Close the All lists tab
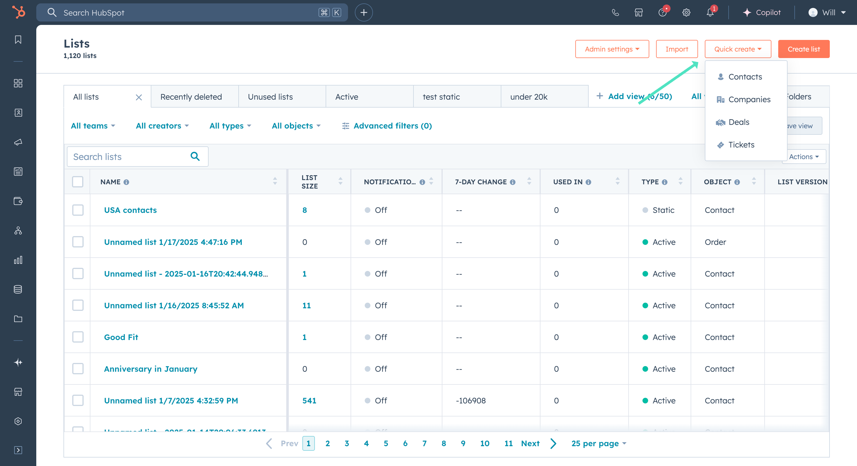 (139, 97)
